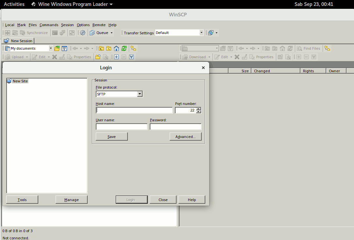This screenshot has height=240, width=354.
Task: Expand the local Edit dropdown arrow
Action: tap(49, 57)
